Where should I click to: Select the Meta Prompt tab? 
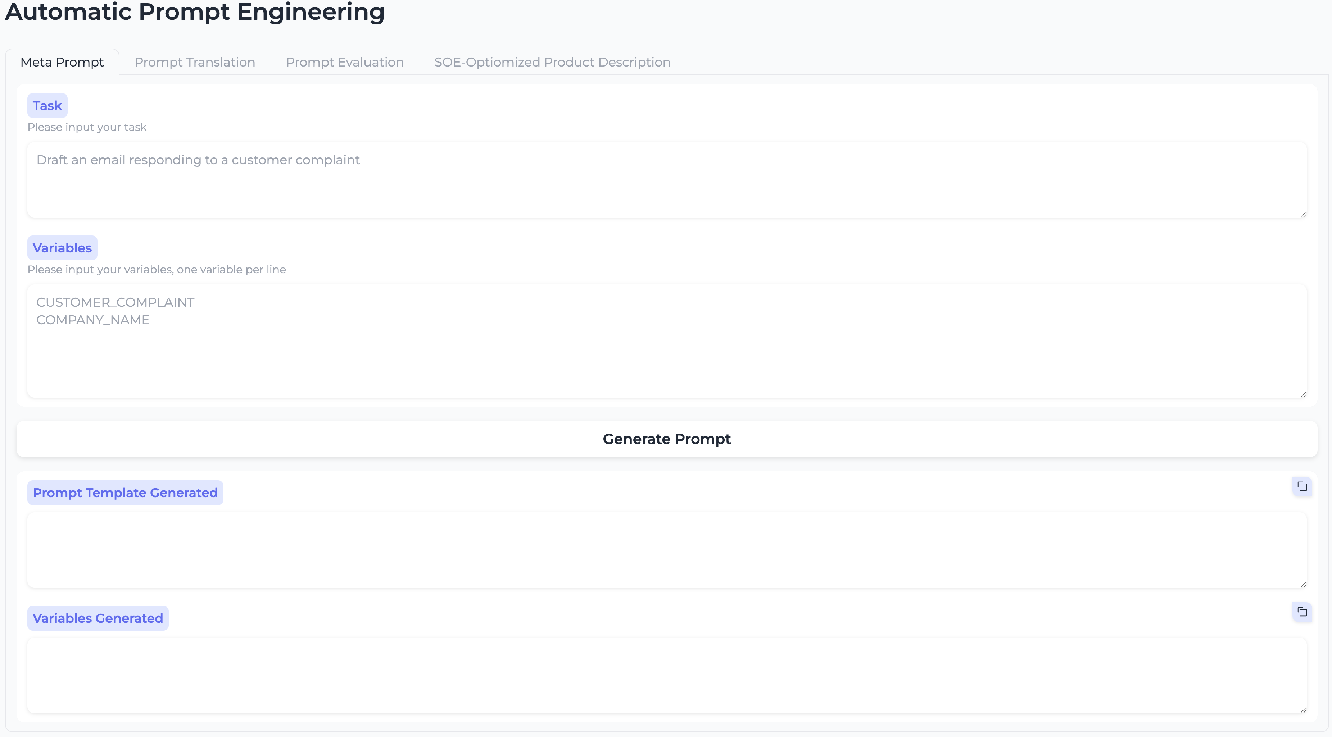click(62, 62)
